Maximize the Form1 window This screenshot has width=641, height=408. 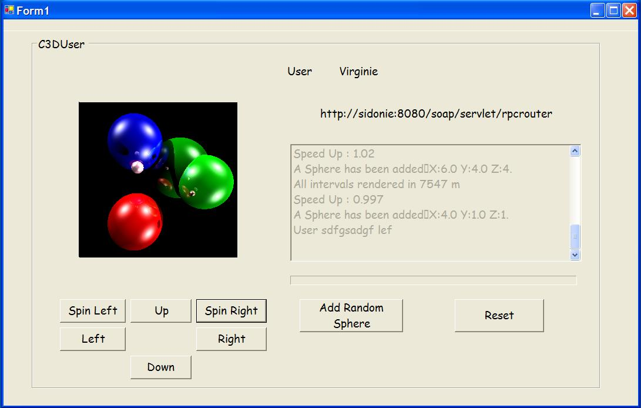(x=613, y=10)
